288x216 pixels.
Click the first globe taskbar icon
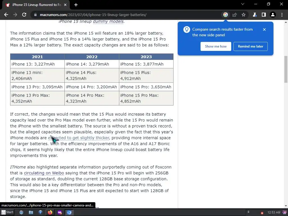pos(21,213)
